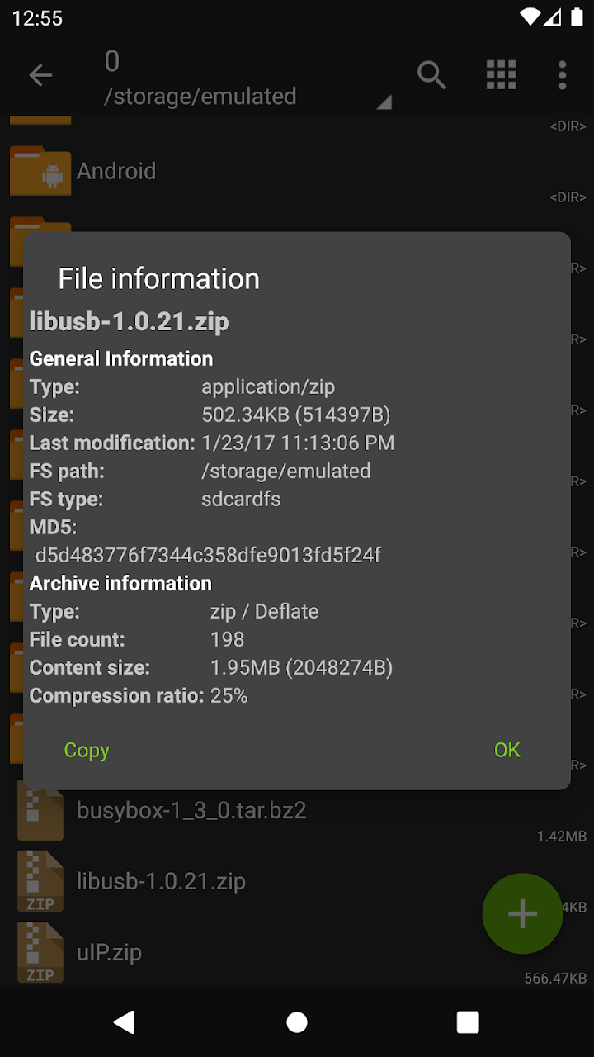Tap the libusb-1.0.21.zip list entry name
This screenshot has height=1057, width=594.
(x=161, y=881)
